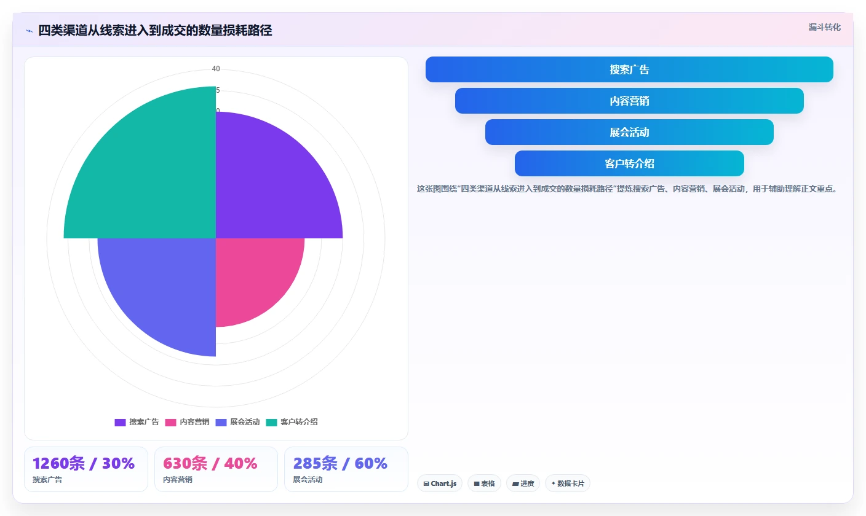Open the 285条 / 60% data card
866x516 pixels.
click(346, 469)
